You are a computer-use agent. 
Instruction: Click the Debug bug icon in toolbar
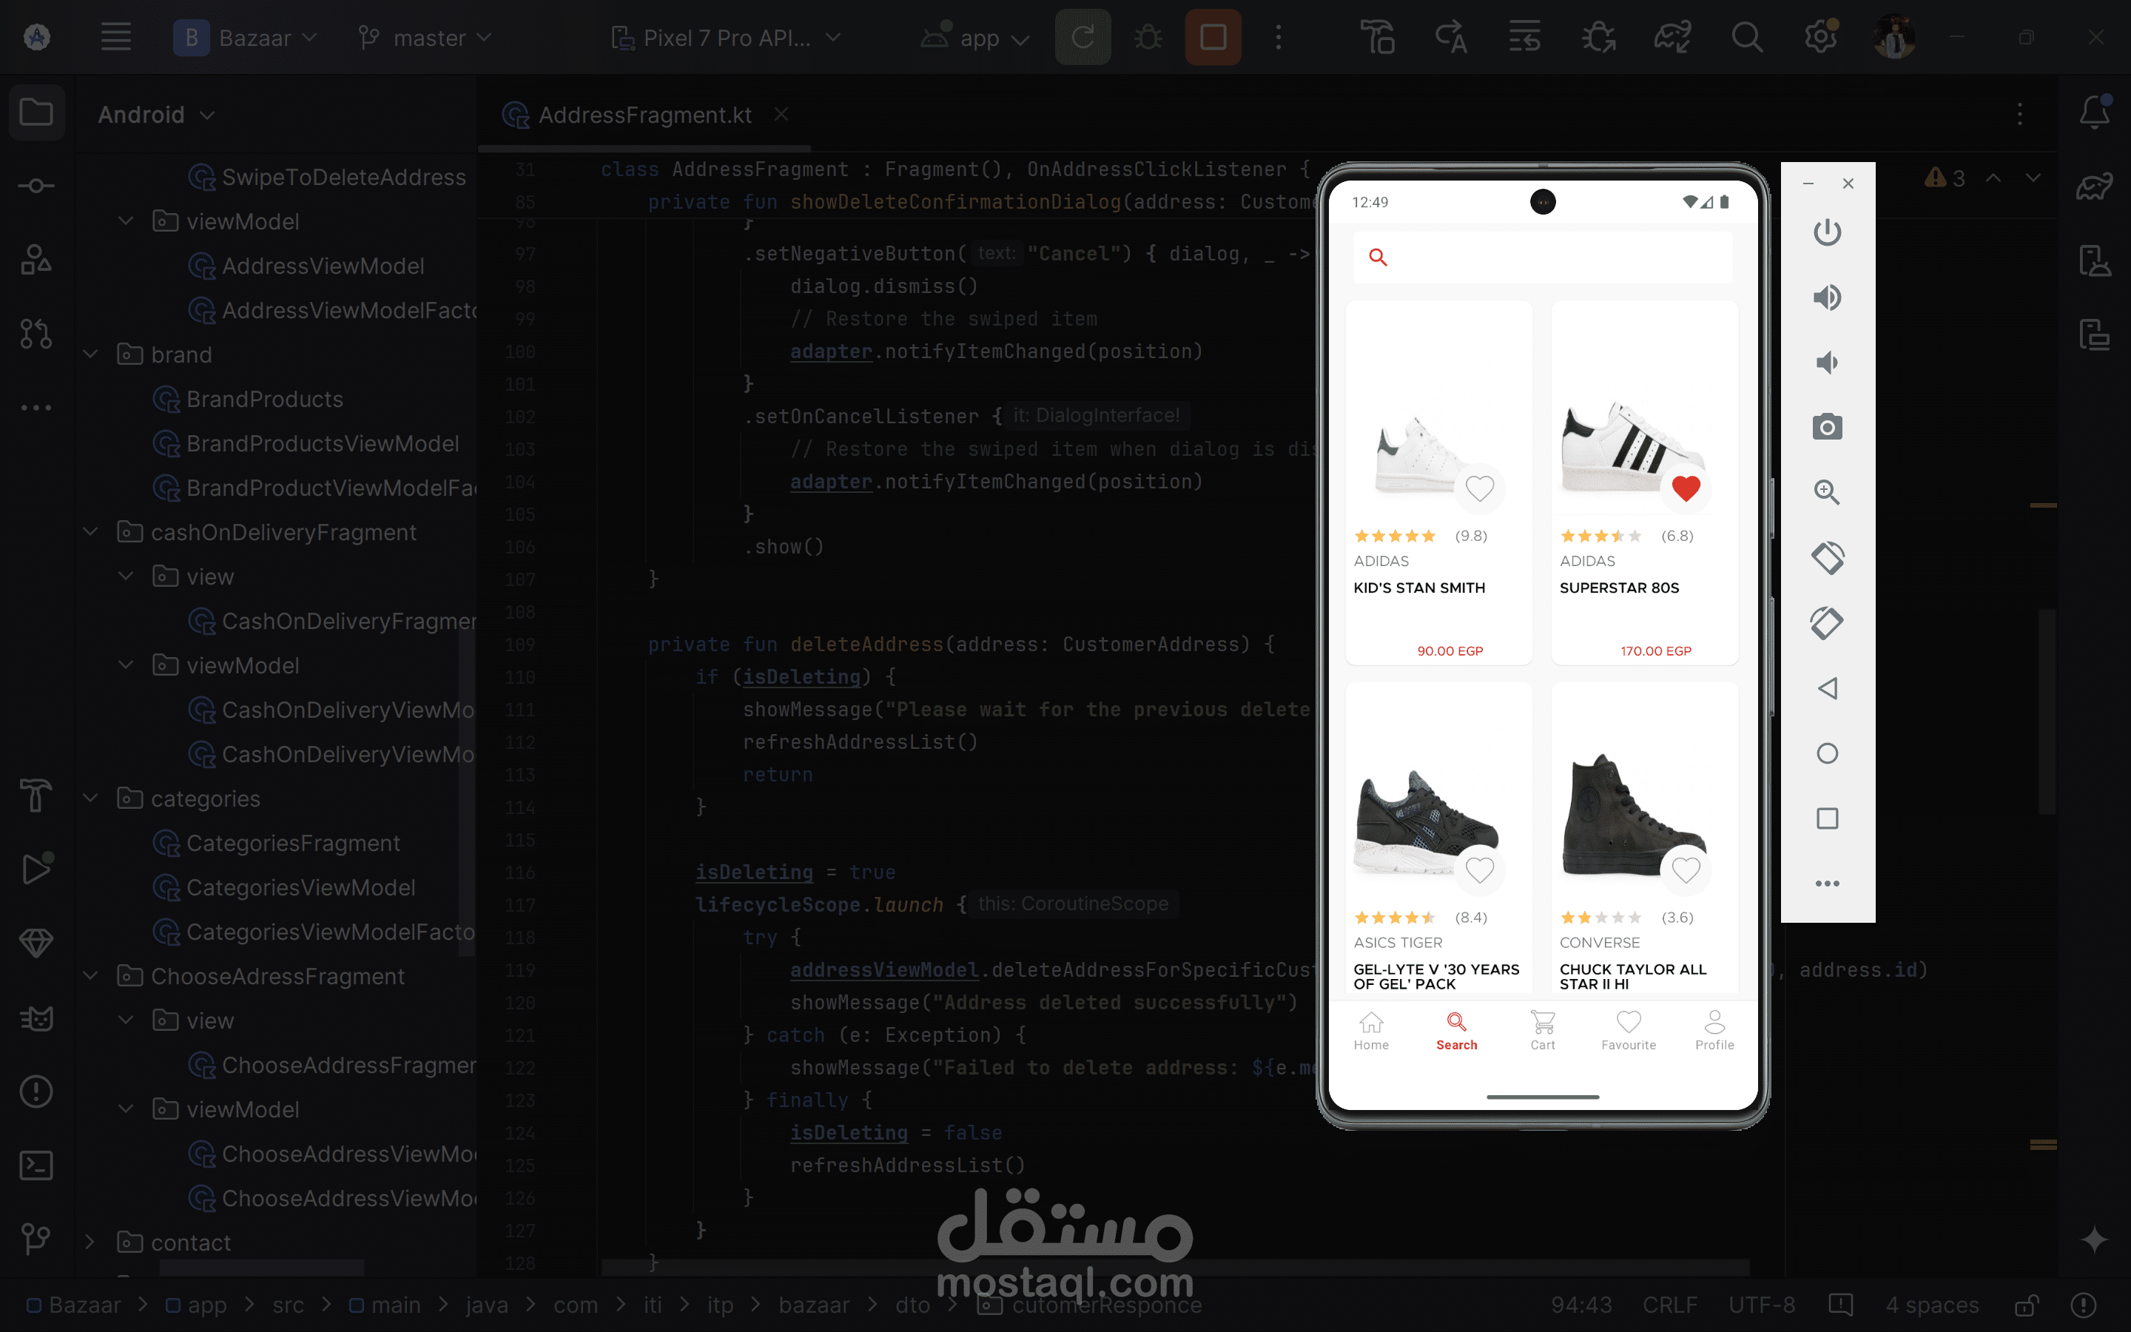[1148, 38]
